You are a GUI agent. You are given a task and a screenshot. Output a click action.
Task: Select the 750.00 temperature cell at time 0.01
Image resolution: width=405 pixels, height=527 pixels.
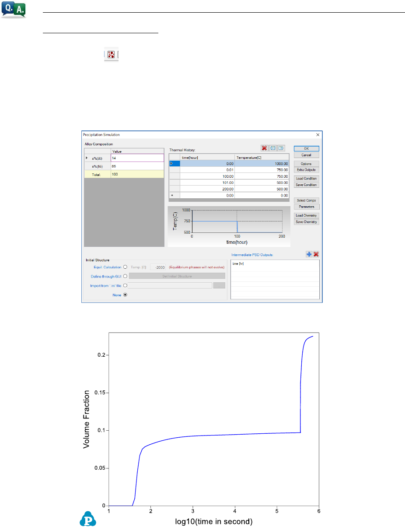coord(262,169)
